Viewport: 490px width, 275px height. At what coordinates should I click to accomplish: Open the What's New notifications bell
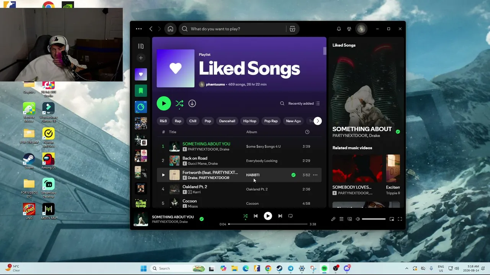339,29
